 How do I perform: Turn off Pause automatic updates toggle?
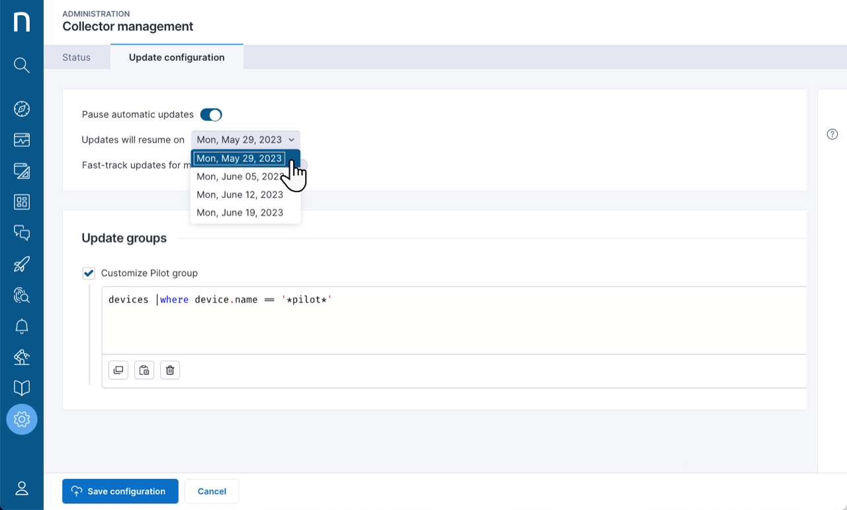(211, 115)
